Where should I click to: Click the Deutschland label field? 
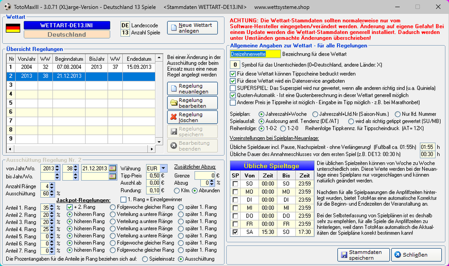tap(67, 34)
